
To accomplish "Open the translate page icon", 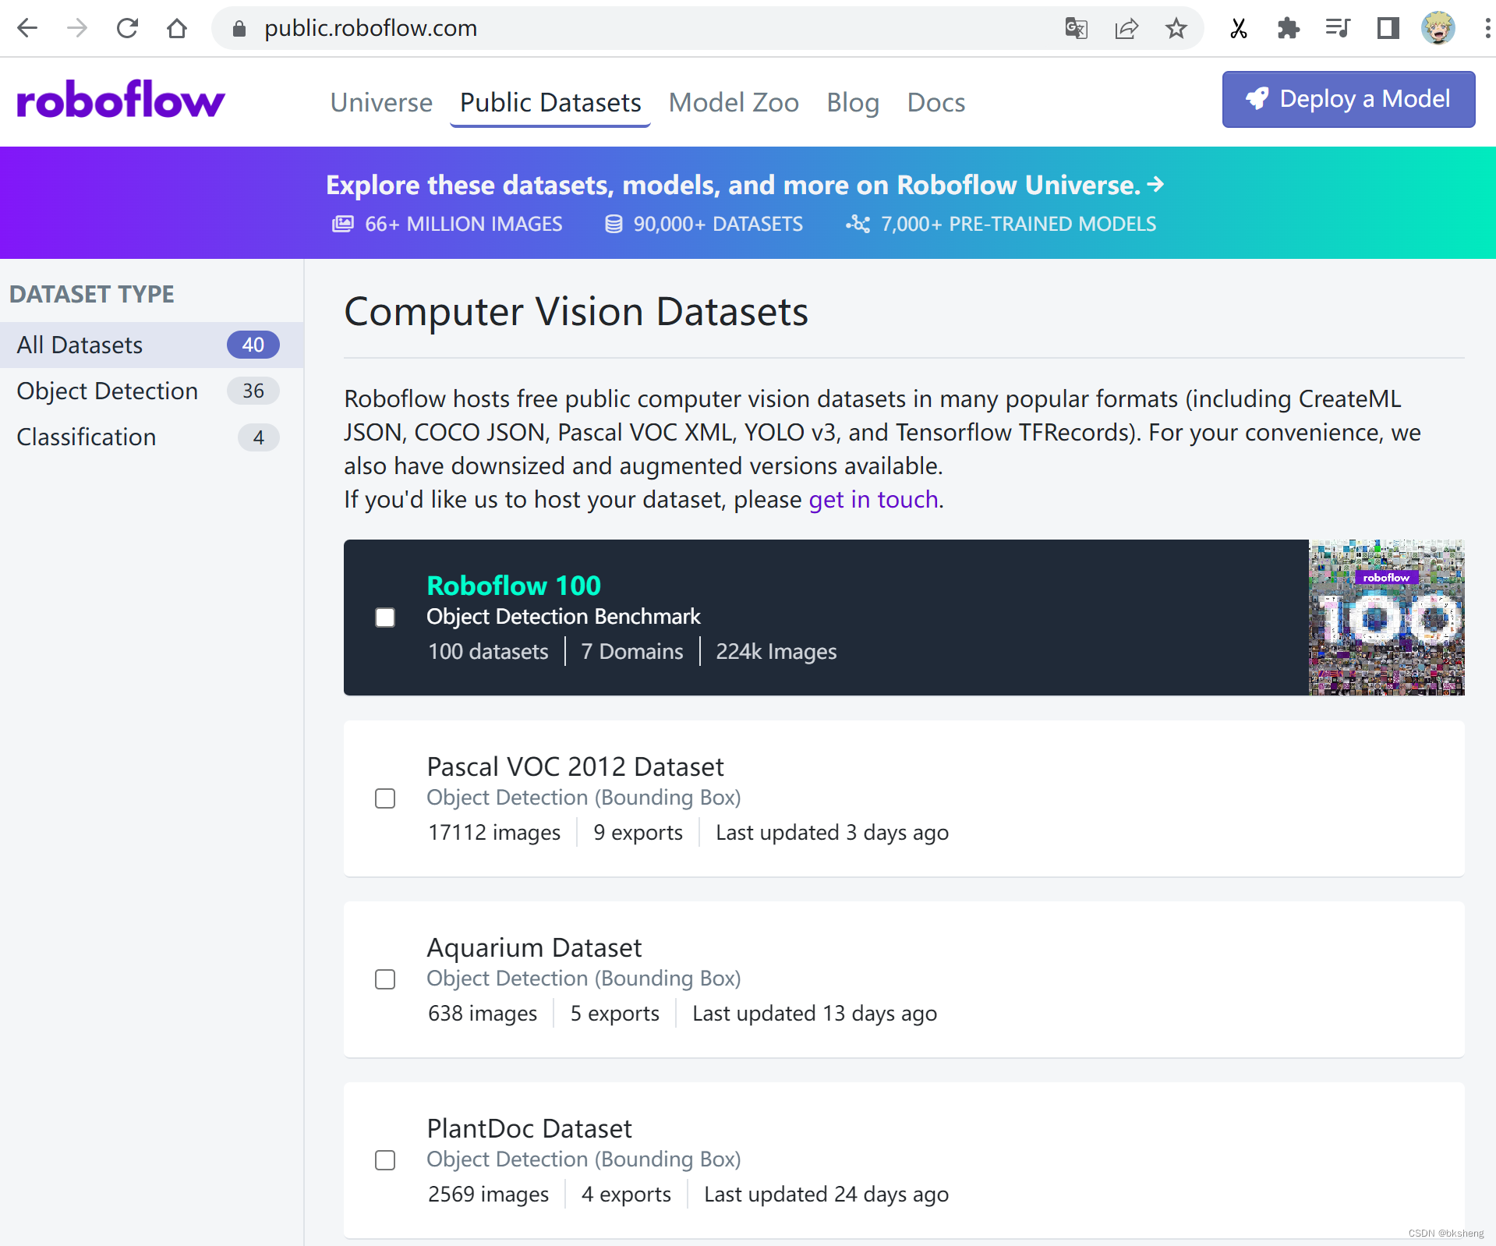I will [1077, 29].
